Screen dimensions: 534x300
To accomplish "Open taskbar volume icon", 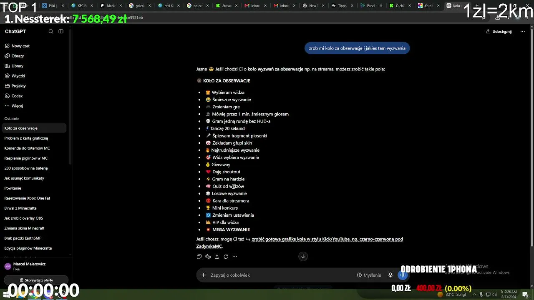I will [x=495, y=295].
